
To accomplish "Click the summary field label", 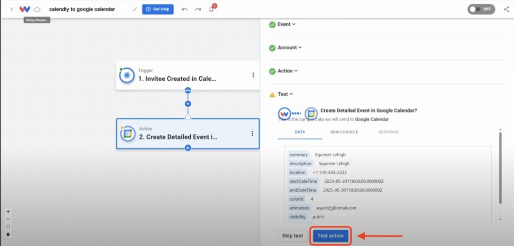I will pos(298,155).
